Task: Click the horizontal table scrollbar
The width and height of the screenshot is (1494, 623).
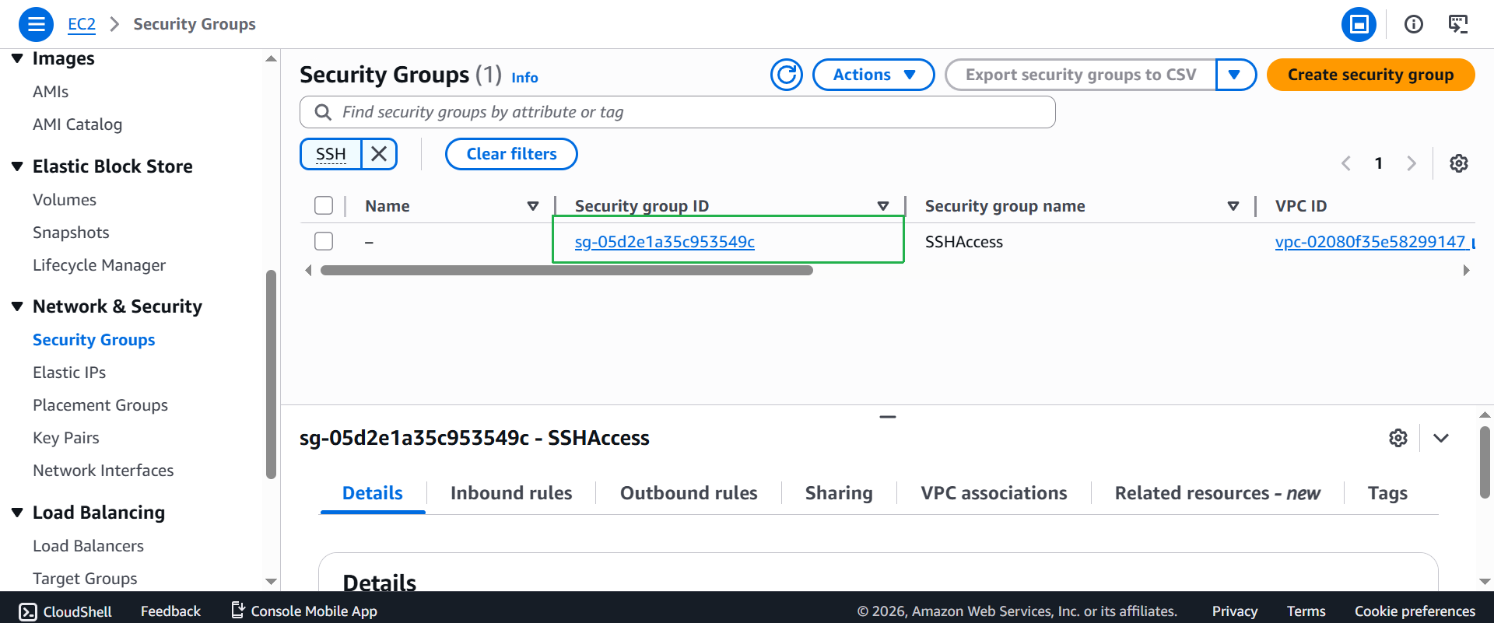Action: (x=566, y=271)
